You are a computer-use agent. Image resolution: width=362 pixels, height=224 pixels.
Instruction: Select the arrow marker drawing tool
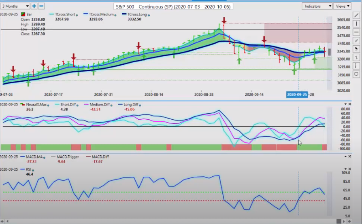coord(356,49)
